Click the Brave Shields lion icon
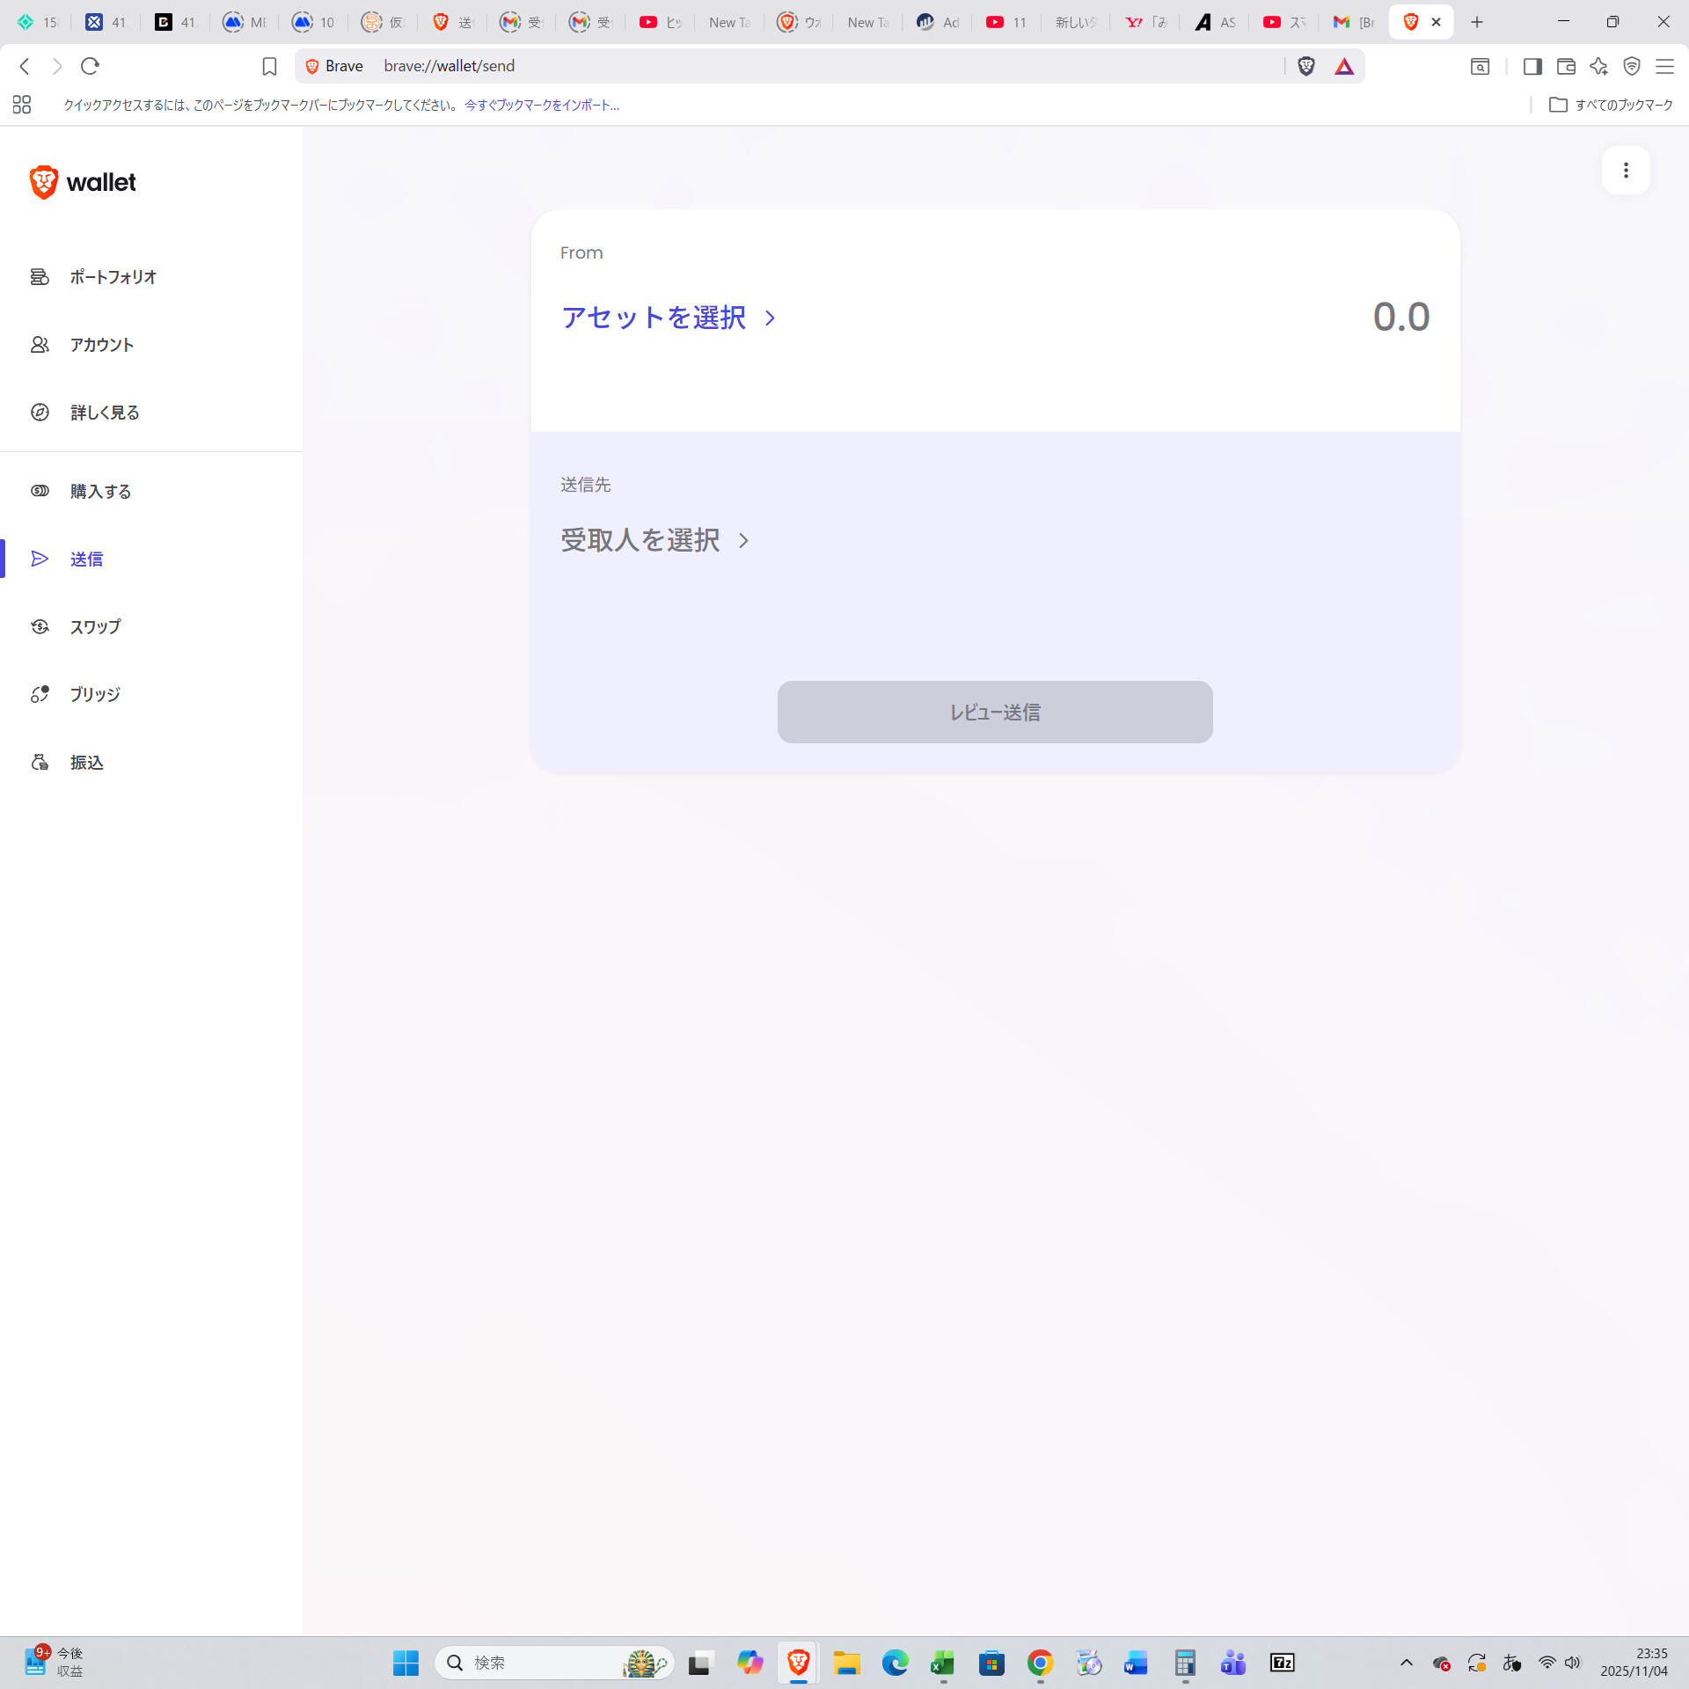Image resolution: width=1689 pixels, height=1689 pixels. point(1306,66)
